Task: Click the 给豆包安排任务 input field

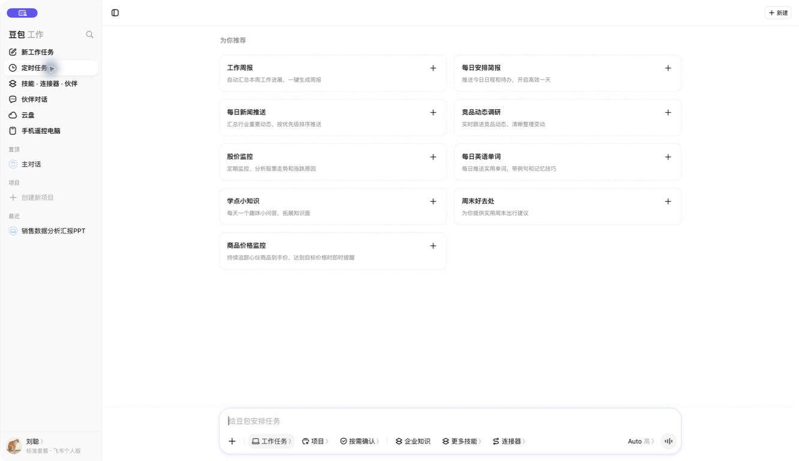Action: (x=450, y=421)
